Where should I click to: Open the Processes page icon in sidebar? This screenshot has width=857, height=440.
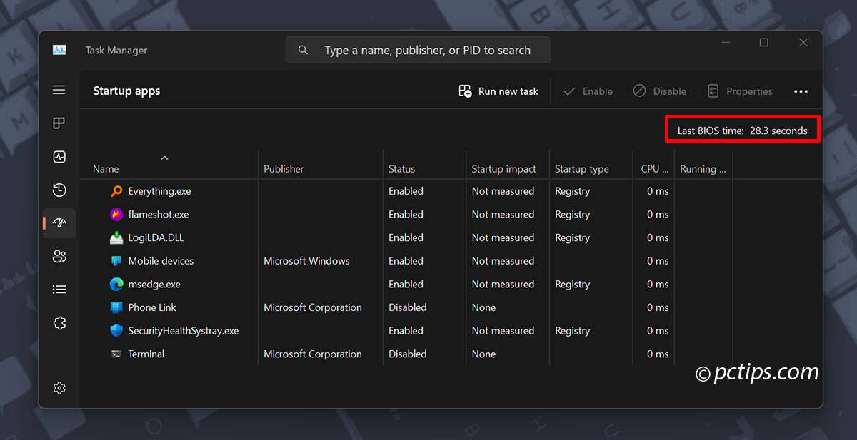[x=59, y=123]
